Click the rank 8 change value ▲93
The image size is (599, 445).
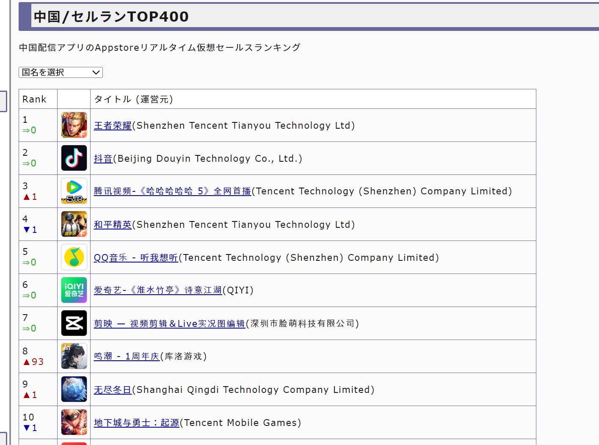[33, 362]
